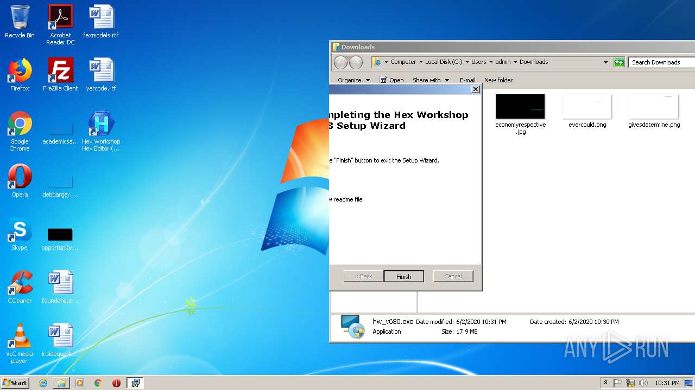Open the volume speaker tray icon
The image size is (695, 390).
[643, 383]
